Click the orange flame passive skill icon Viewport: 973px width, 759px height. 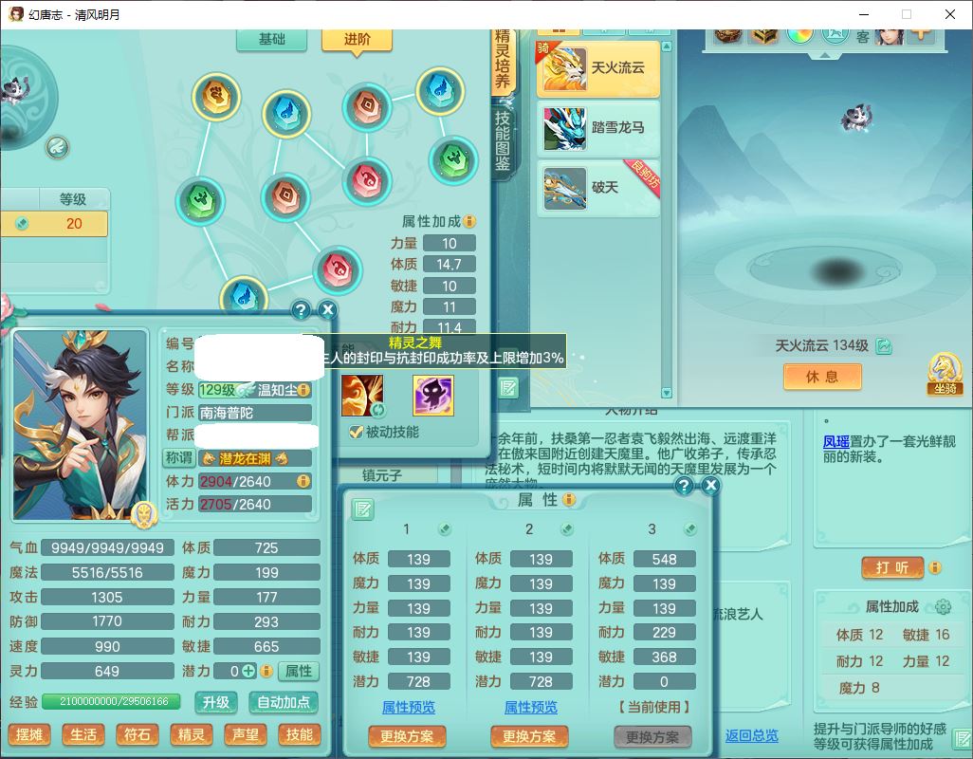pos(361,395)
